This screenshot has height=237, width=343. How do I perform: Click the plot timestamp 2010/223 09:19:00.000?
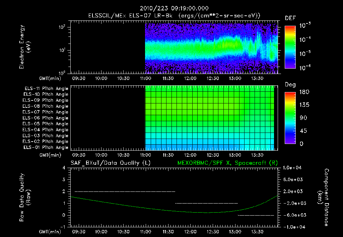click(174, 8)
